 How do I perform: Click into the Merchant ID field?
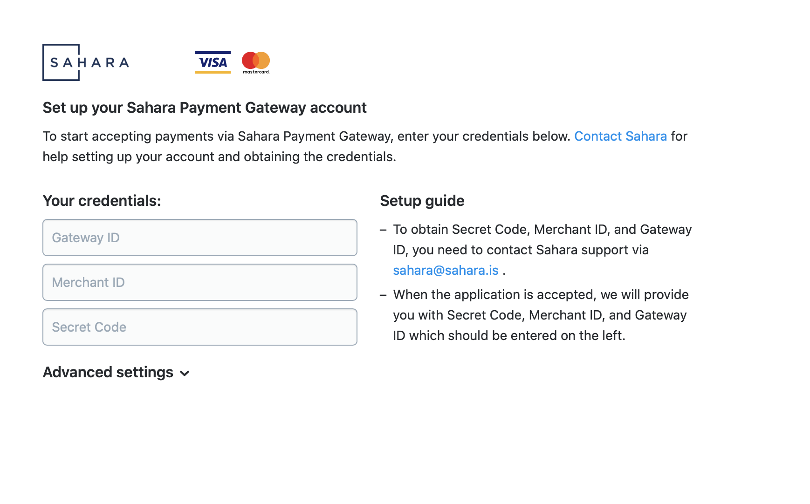[x=199, y=282]
